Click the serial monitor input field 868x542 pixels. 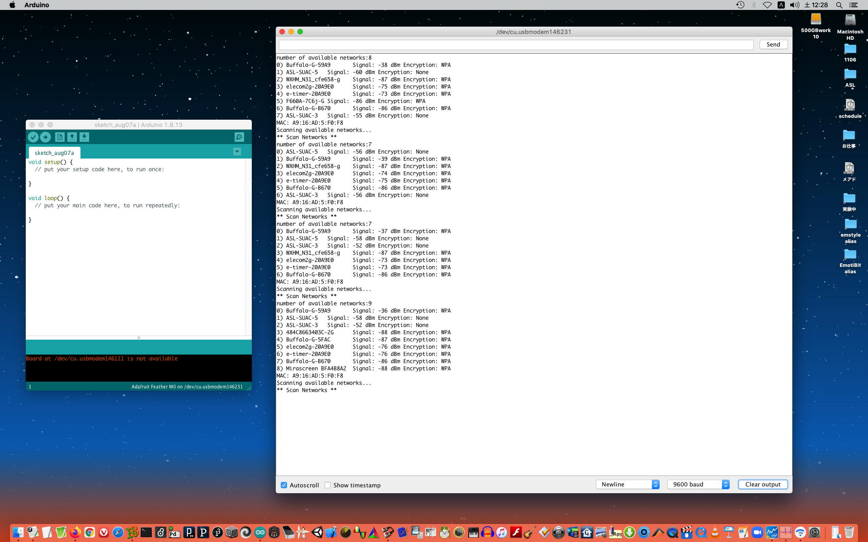pyautogui.click(x=516, y=45)
